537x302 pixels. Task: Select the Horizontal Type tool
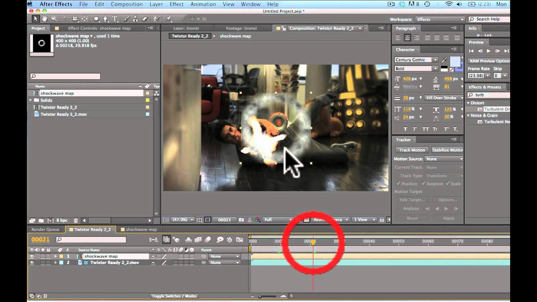point(115,19)
